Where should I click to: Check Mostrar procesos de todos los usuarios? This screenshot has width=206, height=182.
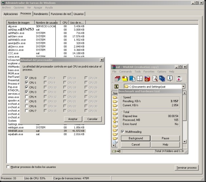(x=8, y=167)
